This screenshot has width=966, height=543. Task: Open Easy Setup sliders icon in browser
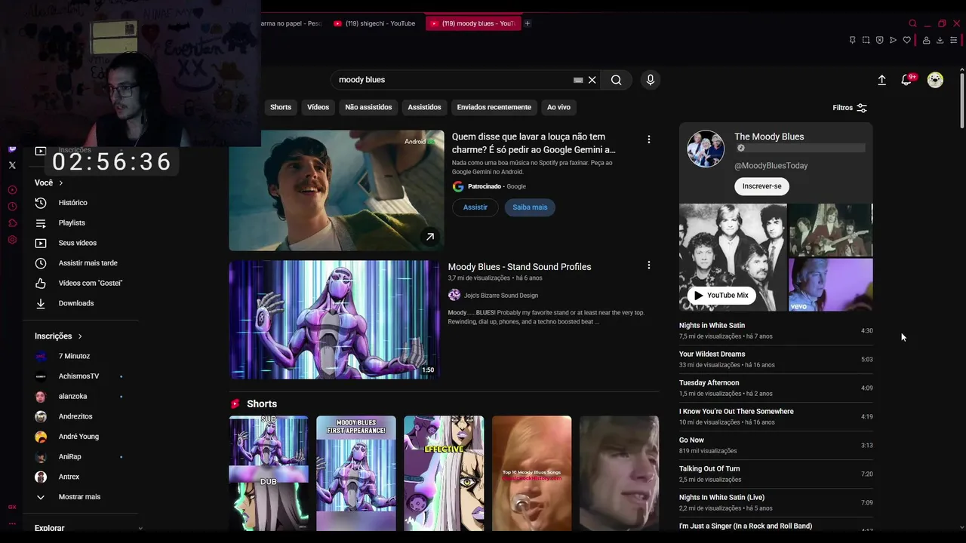coord(955,40)
